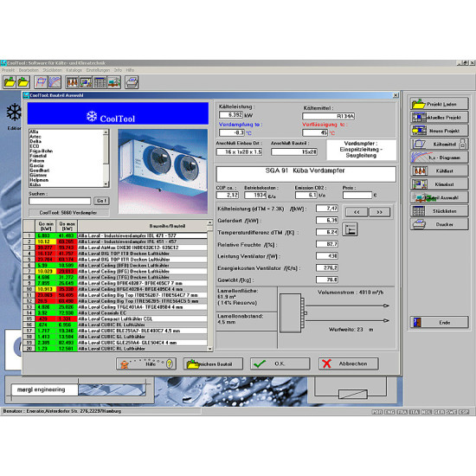Open the Kühllast sidebar button
Screen dimensions: 476x476
click(x=439, y=170)
